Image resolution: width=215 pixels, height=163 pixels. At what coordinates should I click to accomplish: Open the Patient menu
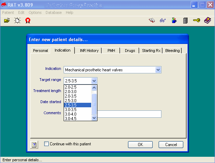pos(8,12)
